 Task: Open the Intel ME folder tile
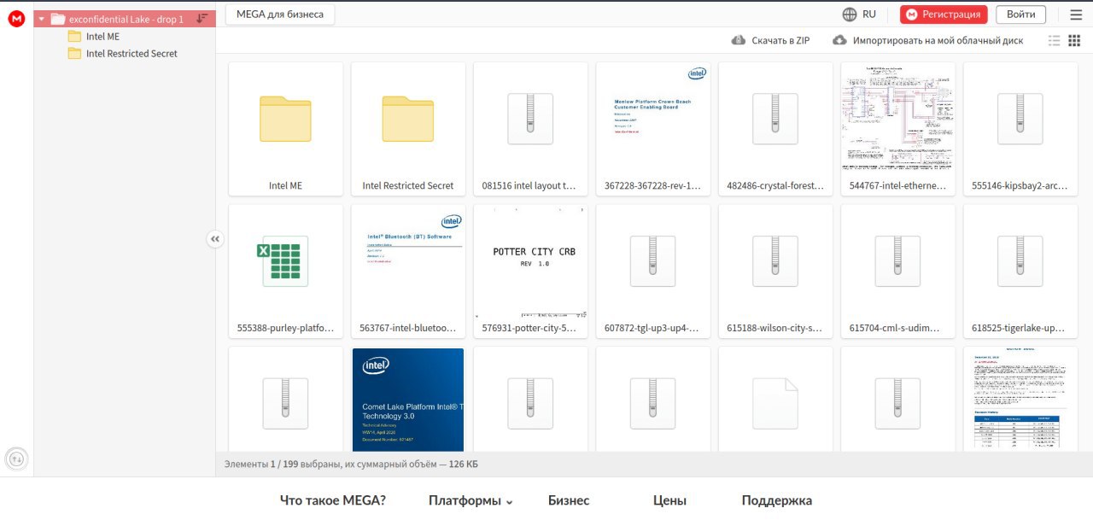(x=285, y=129)
